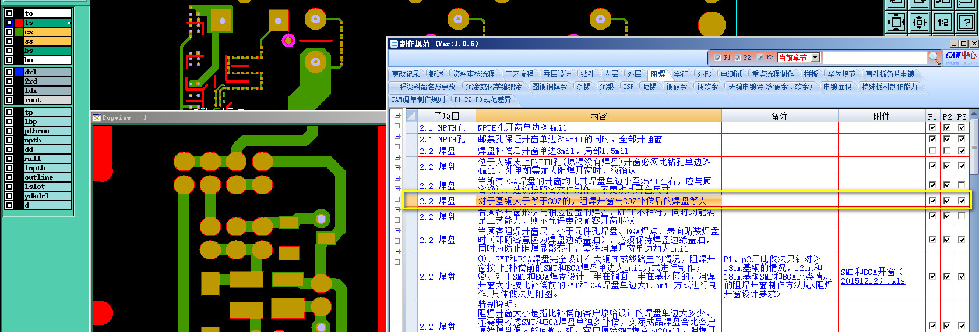Toggle the P2 filter checkbox in toolbar

(738, 58)
